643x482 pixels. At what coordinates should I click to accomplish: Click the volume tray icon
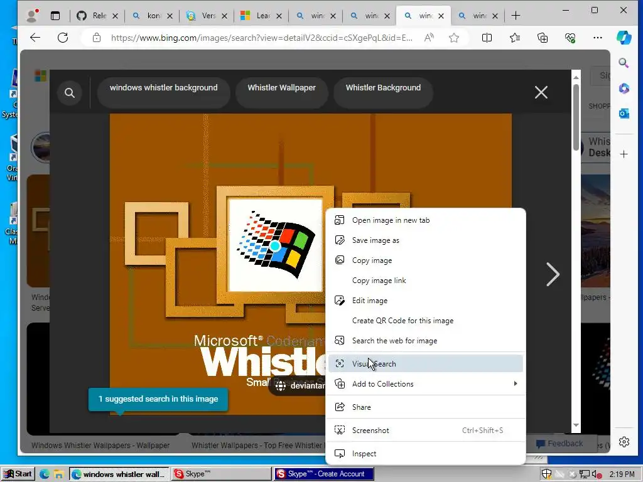click(597, 474)
